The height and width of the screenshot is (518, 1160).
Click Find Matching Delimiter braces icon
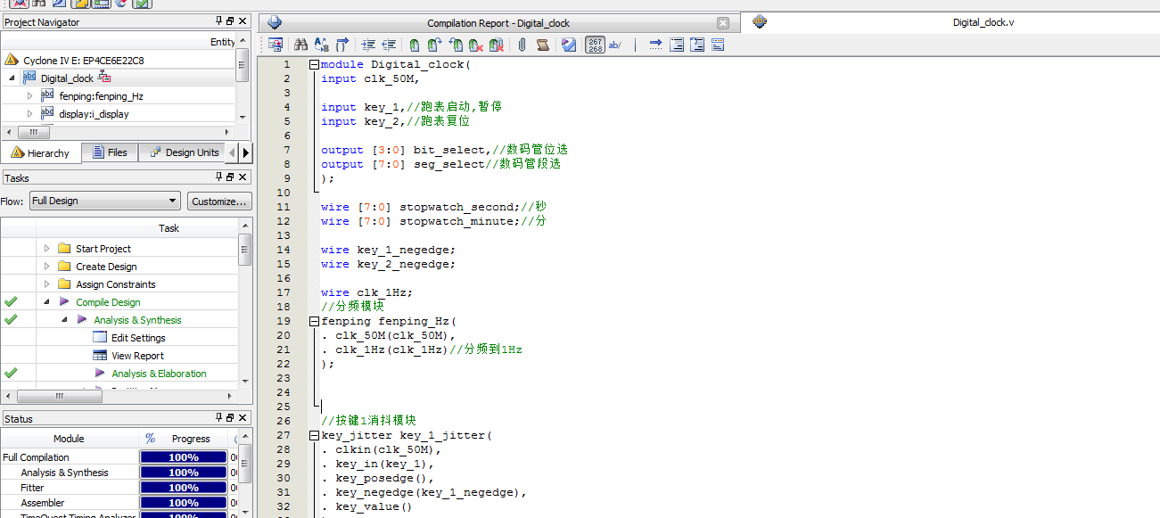[342, 45]
